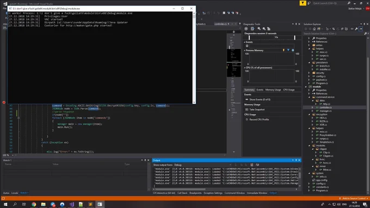Image resolution: width=370 pixels, height=208 pixels.
Task: Open Visual Studio from the Windows taskbar
Action: [x=71, y=204]
